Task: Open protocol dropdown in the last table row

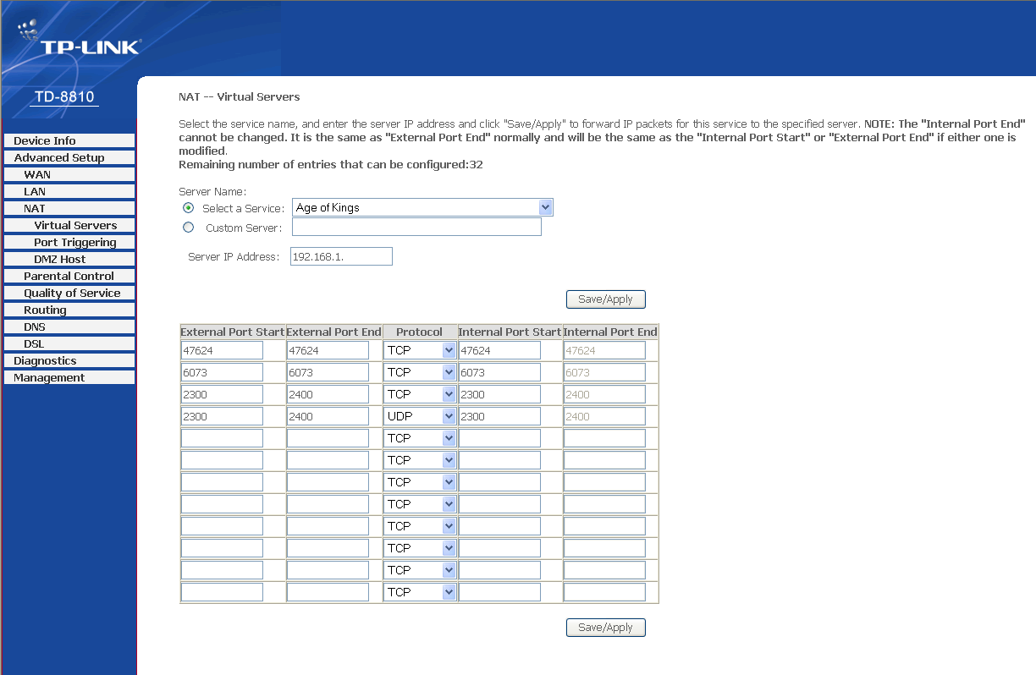Action: (x=421, y=592)
